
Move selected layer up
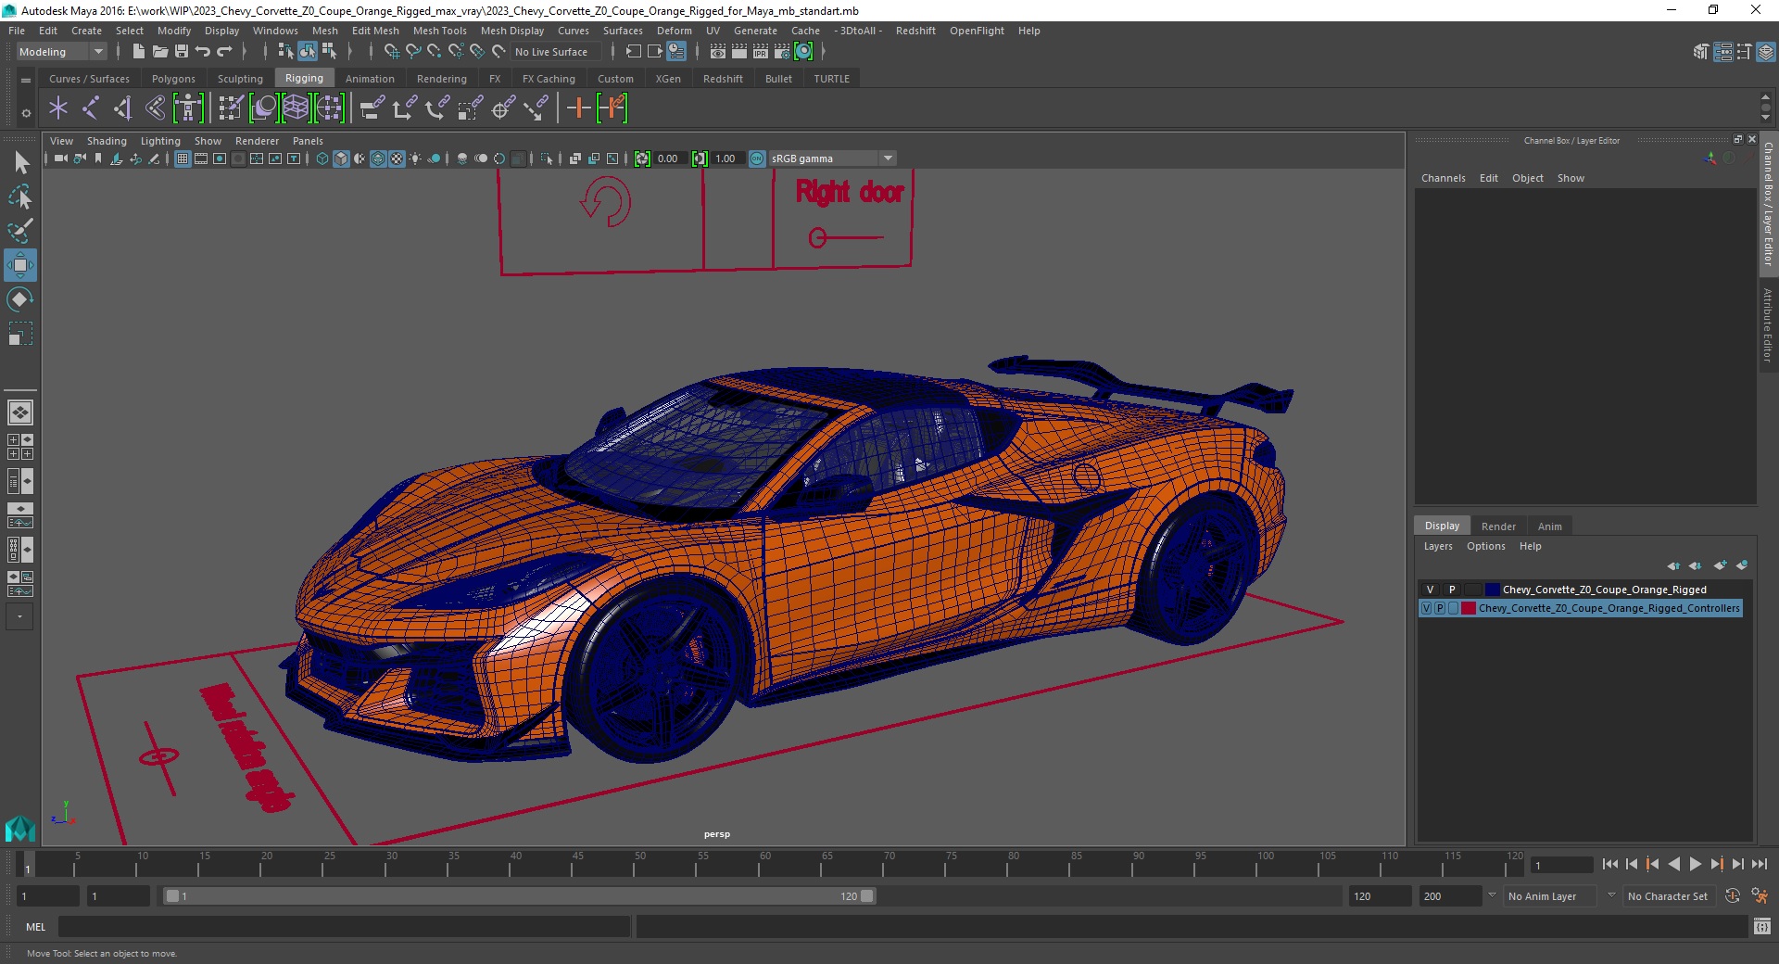[1673, 565]
